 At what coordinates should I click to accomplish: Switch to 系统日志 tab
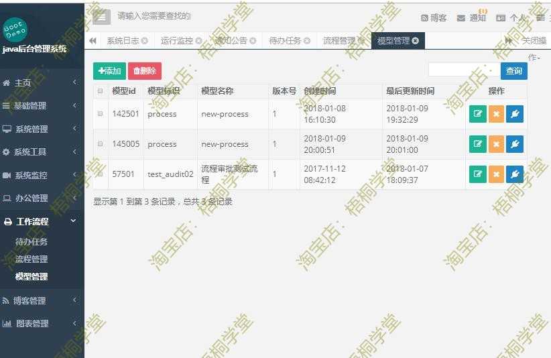[x=123, y=41]
